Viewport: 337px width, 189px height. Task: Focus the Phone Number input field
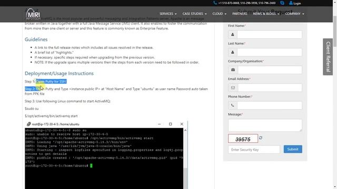pos(269,106)
